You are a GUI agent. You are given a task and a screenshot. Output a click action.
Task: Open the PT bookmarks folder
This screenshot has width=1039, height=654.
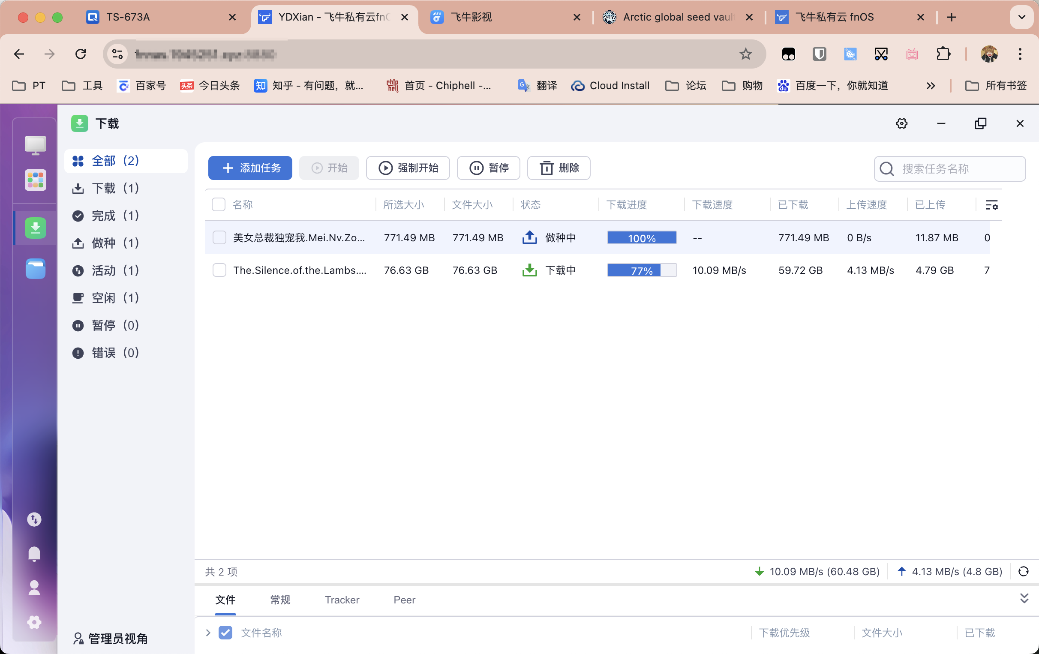[28, 86]
